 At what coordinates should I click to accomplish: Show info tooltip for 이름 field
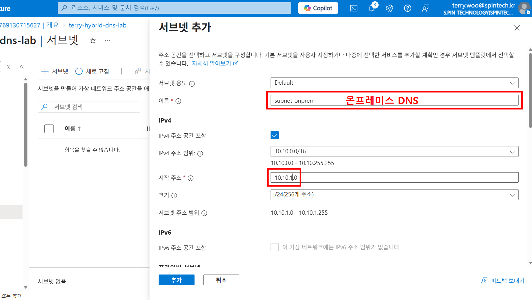pyautogui.click(x=178, y=101)
